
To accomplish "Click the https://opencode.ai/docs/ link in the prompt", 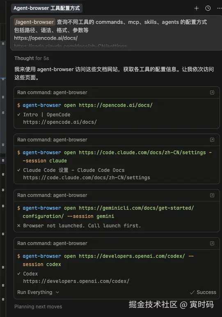I will click(x=46, y=38).
